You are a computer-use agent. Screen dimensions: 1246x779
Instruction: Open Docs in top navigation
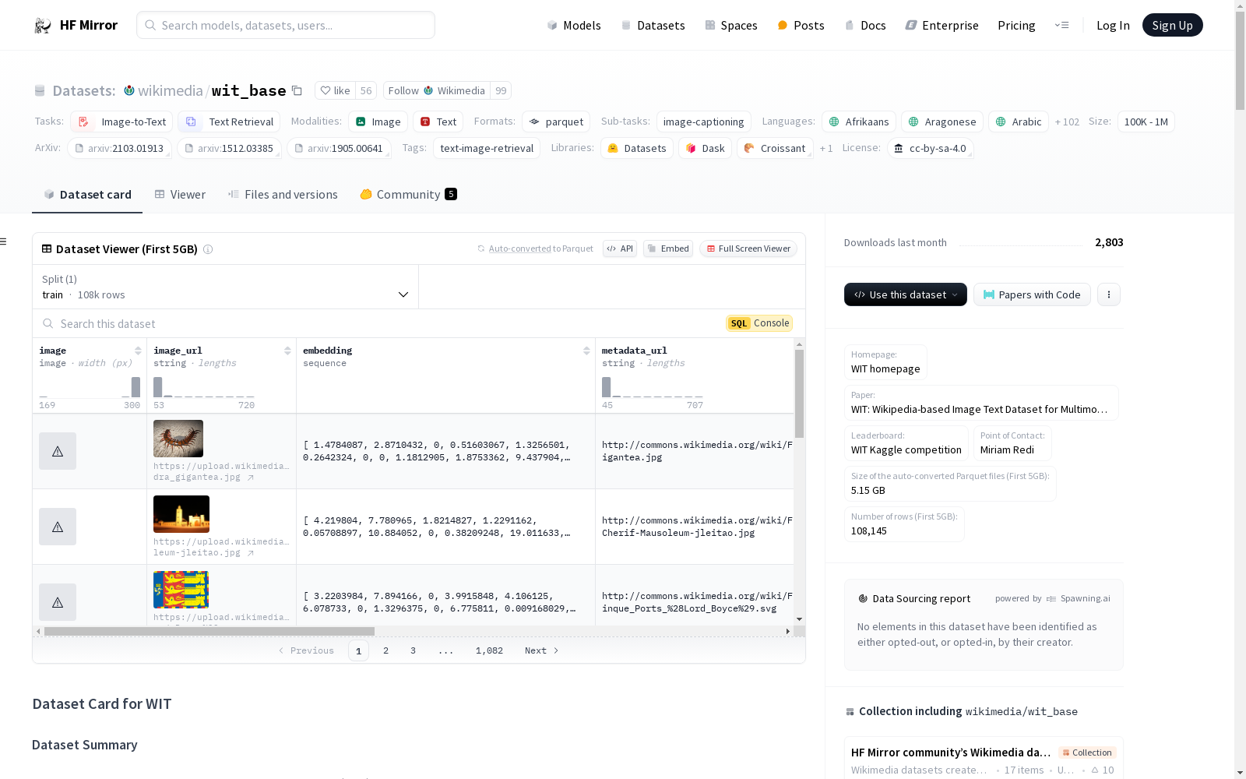click(865, 26)
